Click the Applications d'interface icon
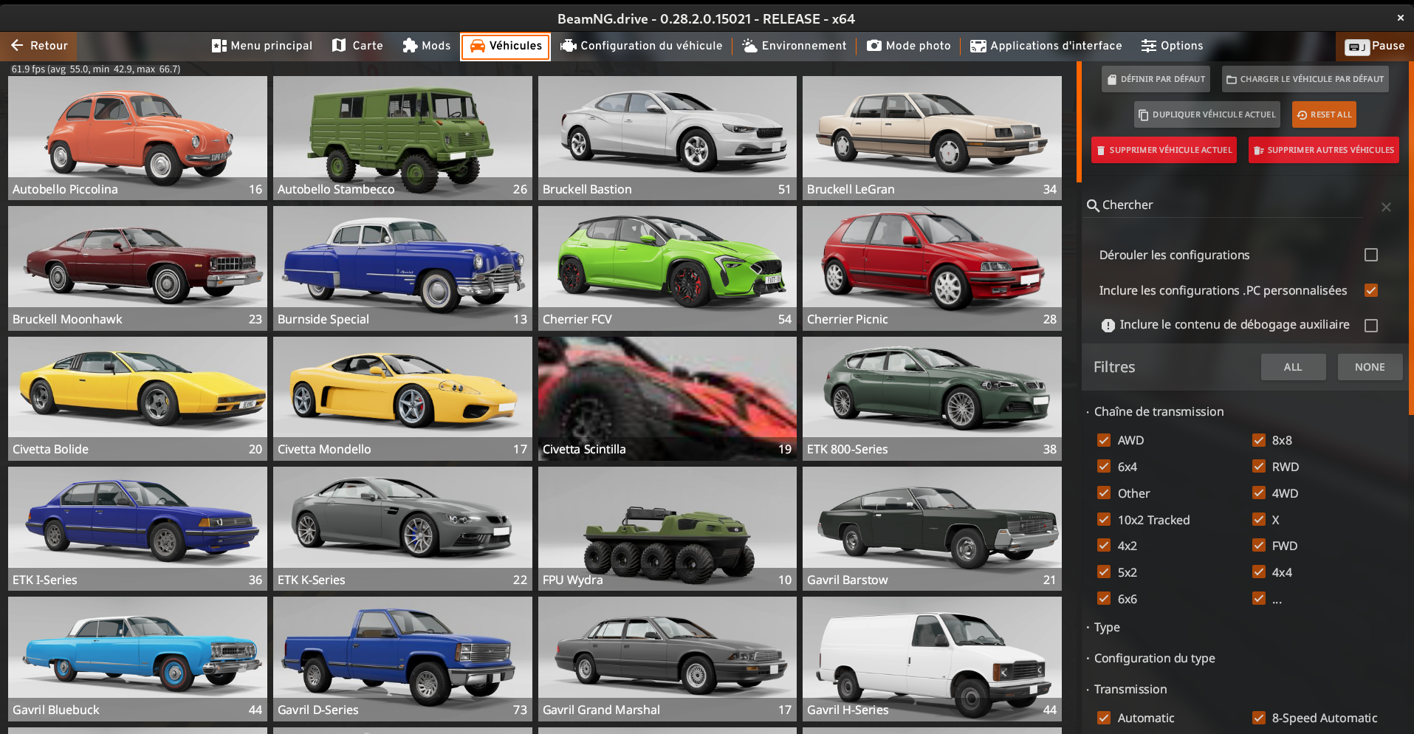 978,46
